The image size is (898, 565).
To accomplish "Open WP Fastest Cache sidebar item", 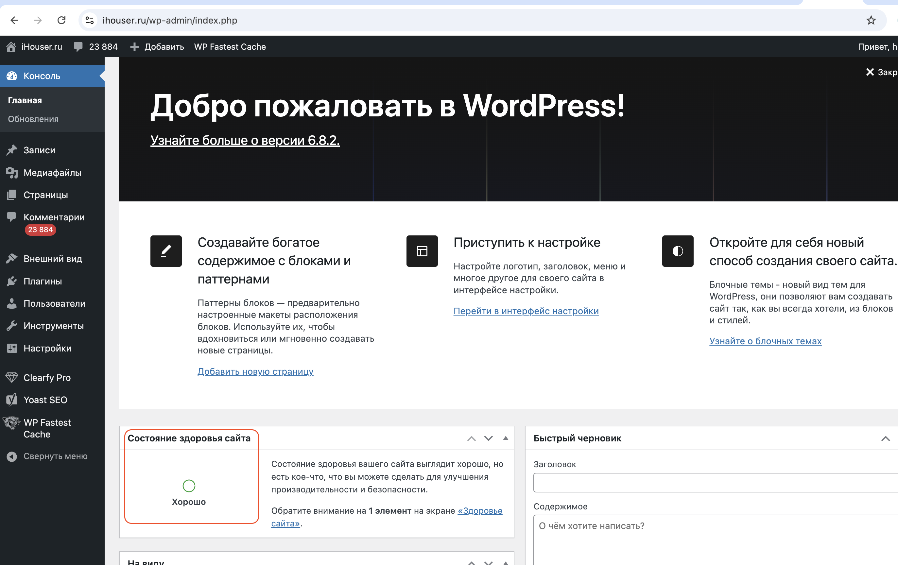I will (x=47, y=428).
